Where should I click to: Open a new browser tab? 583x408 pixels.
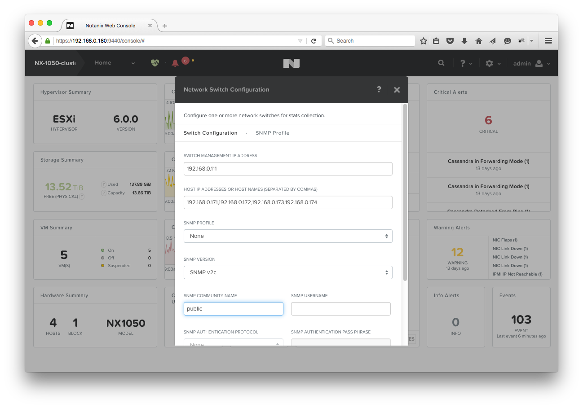(165, 26)
